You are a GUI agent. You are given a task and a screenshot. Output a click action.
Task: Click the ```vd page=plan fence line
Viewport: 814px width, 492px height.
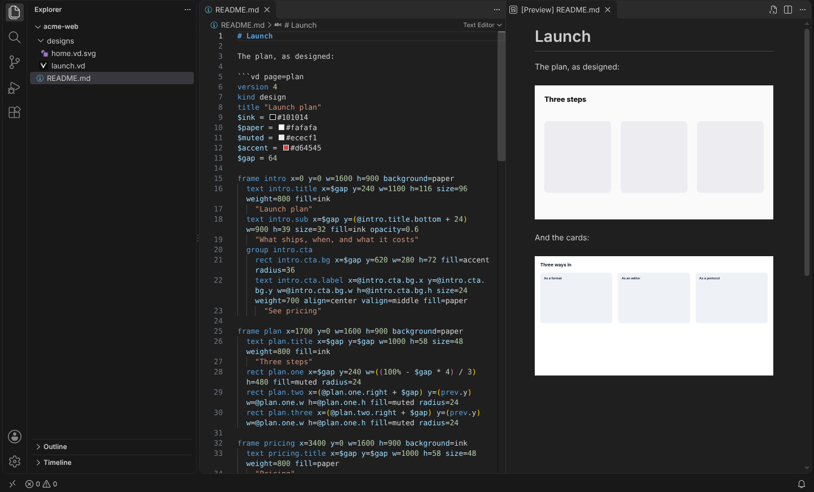tap(271, 77)
